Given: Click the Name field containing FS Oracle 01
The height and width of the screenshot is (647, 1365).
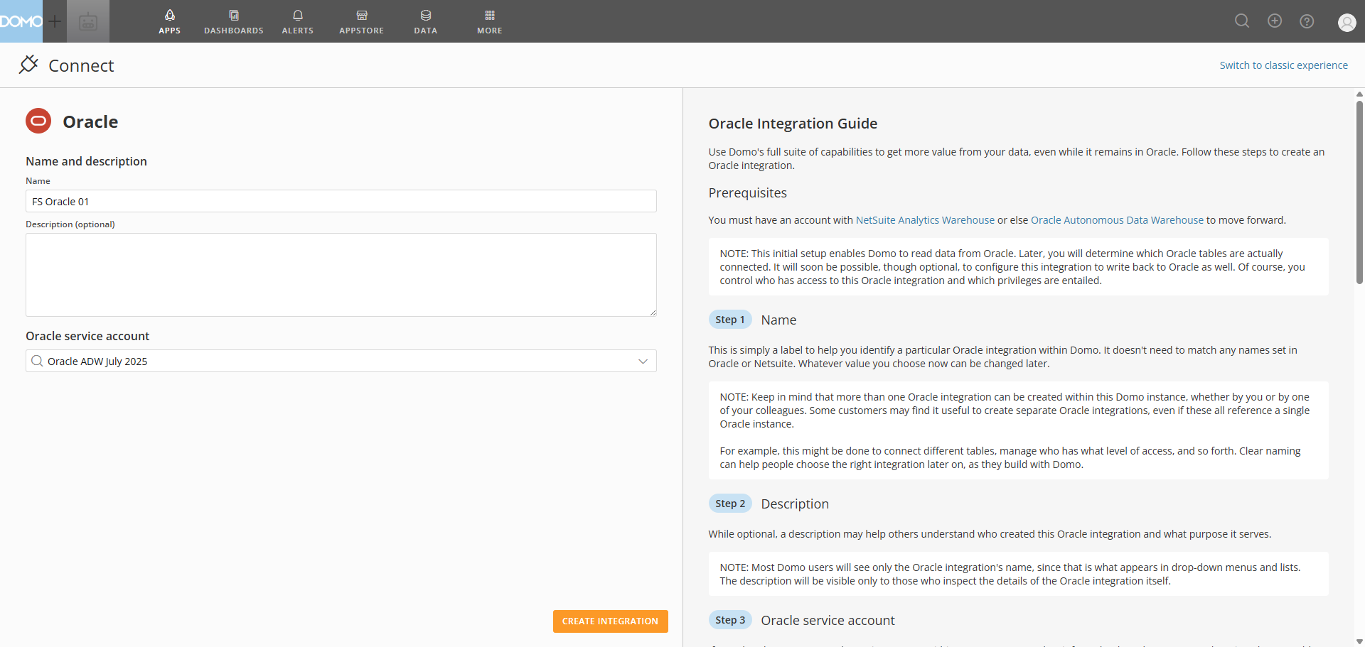Looking at the screenshot, I should click(341, 201).
